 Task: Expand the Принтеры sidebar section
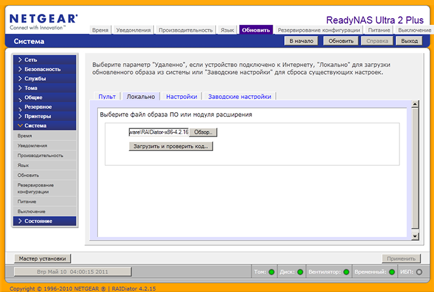[x=45, y=116]
